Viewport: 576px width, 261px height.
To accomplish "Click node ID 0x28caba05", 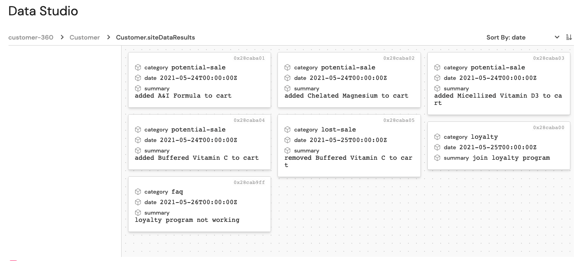I will click(399, 120).
